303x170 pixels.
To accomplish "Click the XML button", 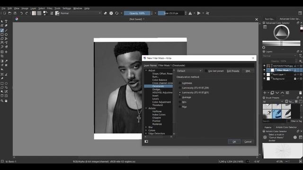I will tap(248, 71).
